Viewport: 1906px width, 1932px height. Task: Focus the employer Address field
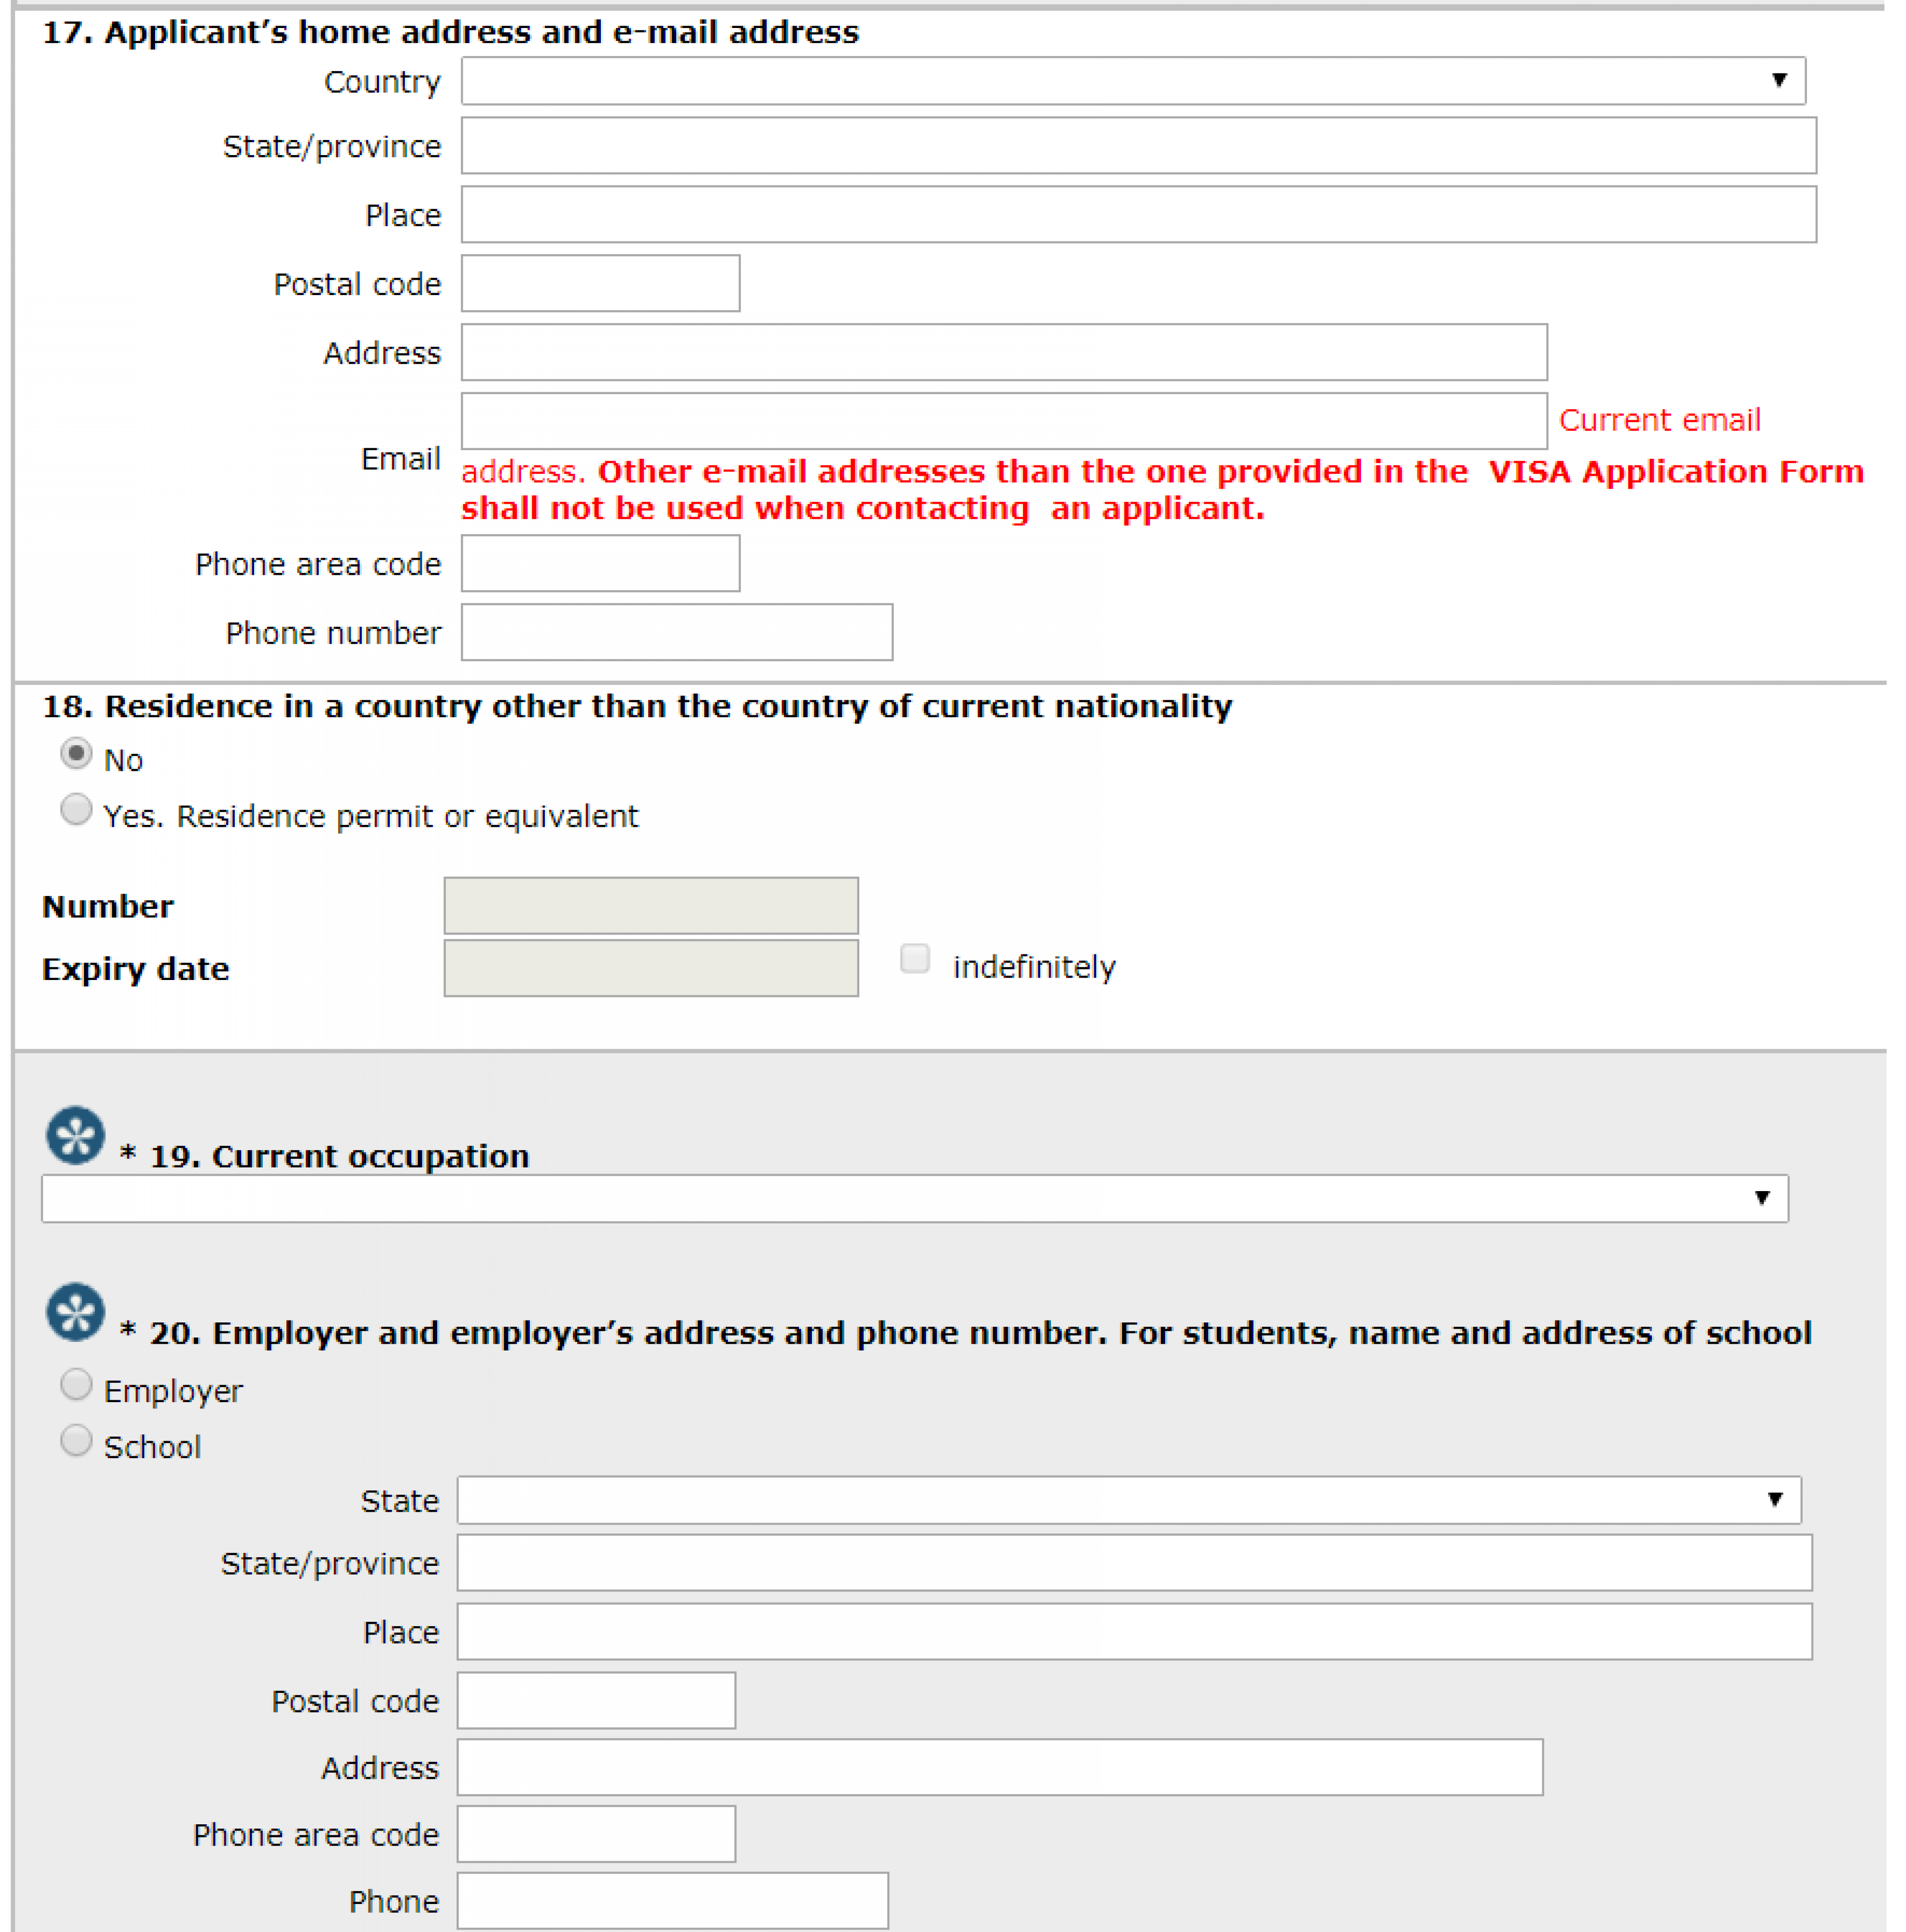pos(999,1767)
